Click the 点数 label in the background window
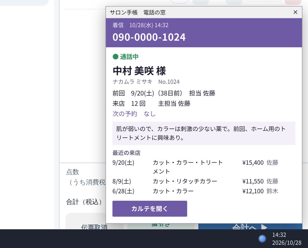 tap(73, 172)
